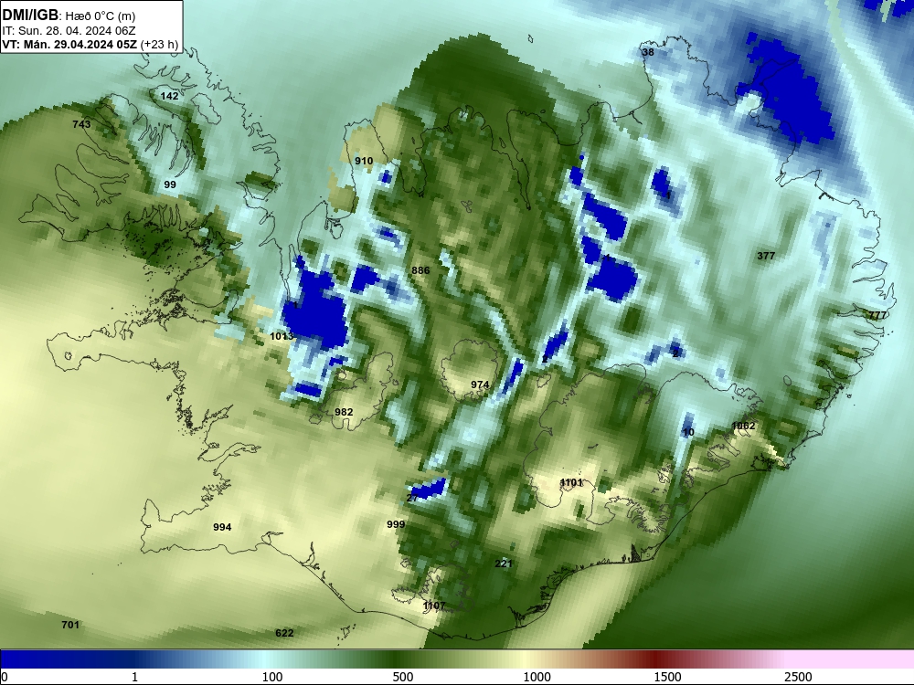This screenshot has height=685, width=914.
Task: Select the map value 1013
Action: click(x=282, y=336)
